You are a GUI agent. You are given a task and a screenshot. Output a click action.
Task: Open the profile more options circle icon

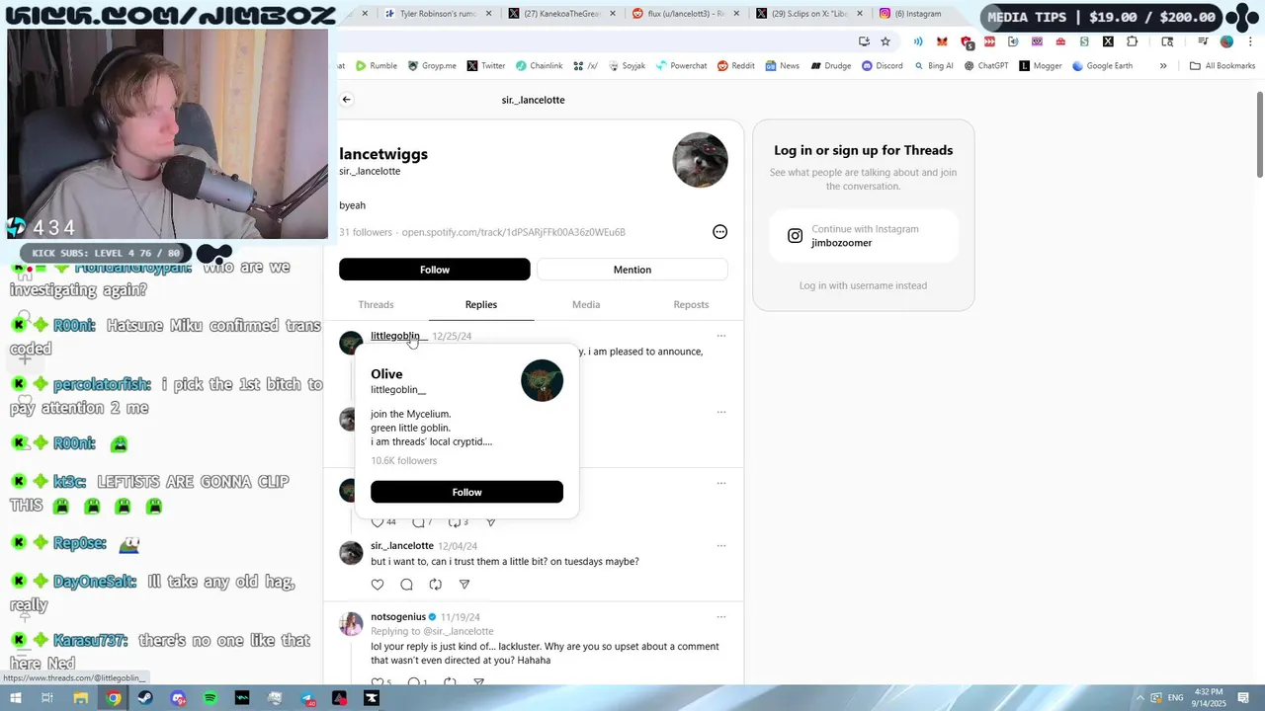[720, 232]
